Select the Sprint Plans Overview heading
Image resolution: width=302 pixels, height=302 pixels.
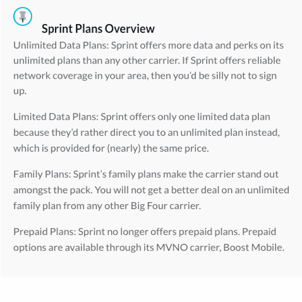pos(98,28)
